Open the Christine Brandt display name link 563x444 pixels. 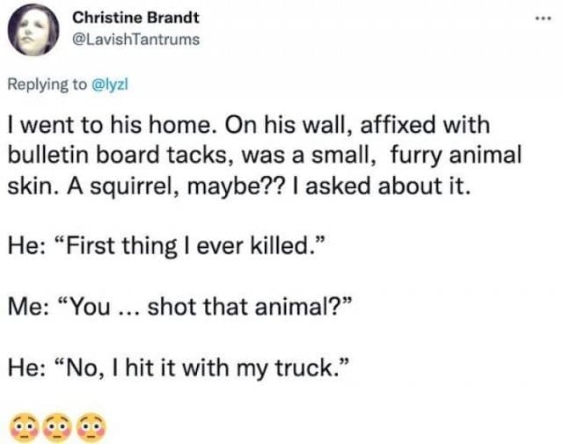(x=135, y=18)
